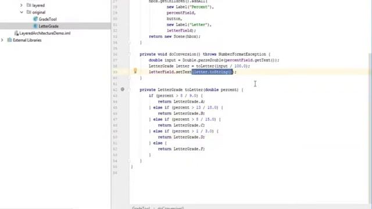Click Double.parseDouble in the code
This screenshot has width=372, height=209.
coord(203,60)
